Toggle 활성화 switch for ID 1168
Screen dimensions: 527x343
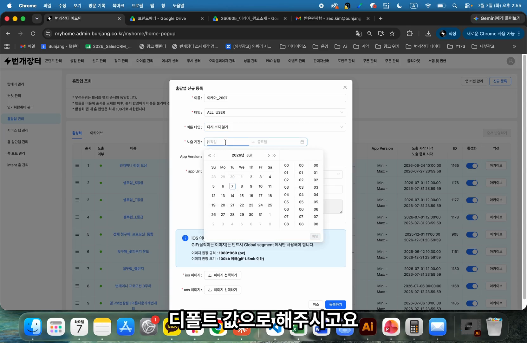[472, 286]
